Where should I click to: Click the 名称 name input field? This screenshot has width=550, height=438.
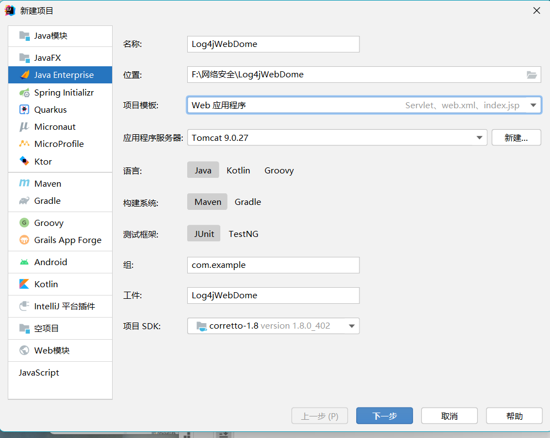pos(273,44)
